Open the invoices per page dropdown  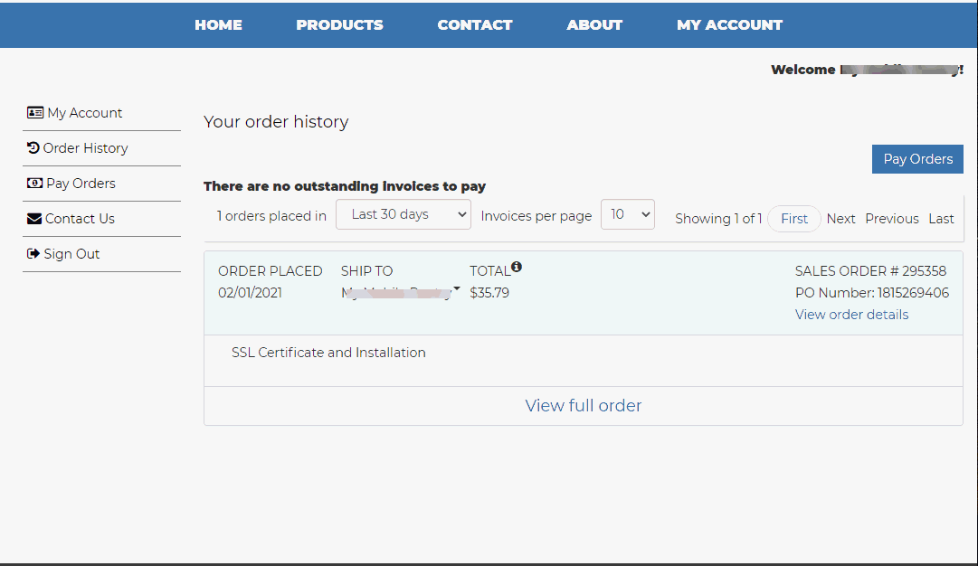(627, 214)
